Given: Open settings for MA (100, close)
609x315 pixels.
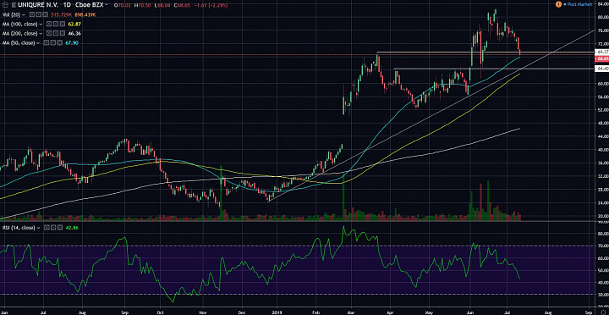Looking at the screenshot, I should tap(56, 24).
